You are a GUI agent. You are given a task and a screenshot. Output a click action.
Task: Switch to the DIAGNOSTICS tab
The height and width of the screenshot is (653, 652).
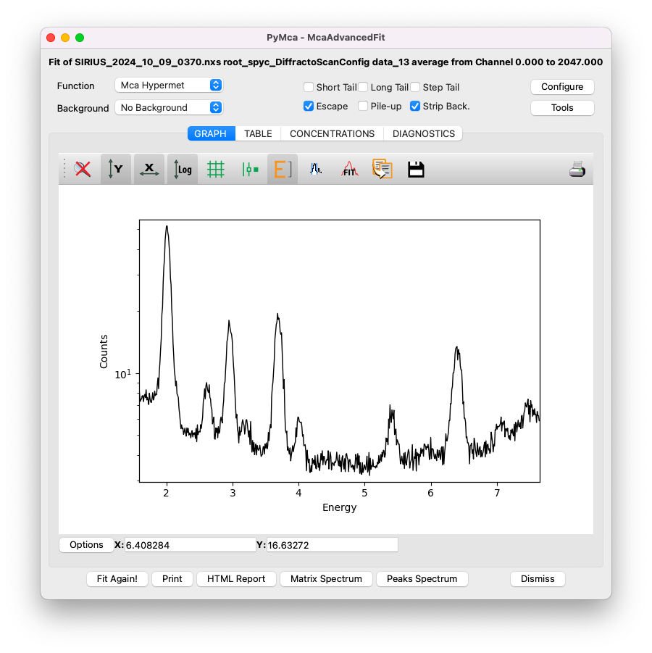(423, 133)
